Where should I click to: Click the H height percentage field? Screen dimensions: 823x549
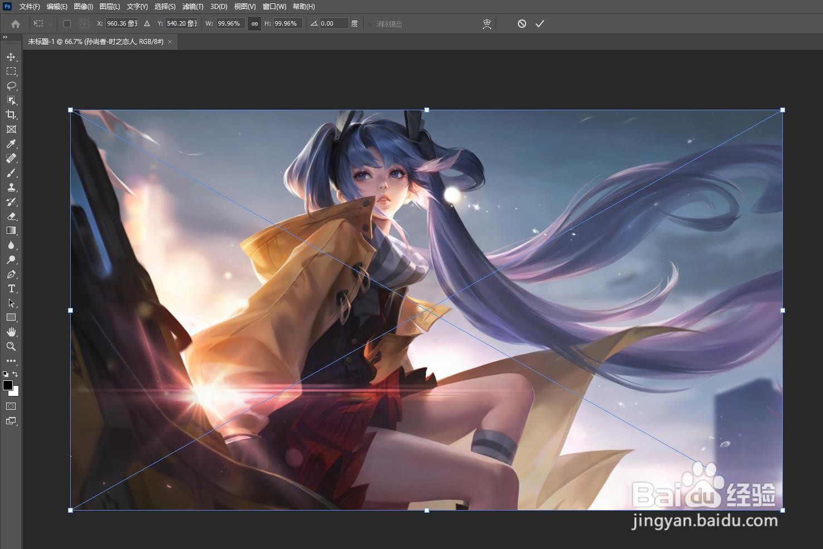pyautogui.click(x=288, y=23)
